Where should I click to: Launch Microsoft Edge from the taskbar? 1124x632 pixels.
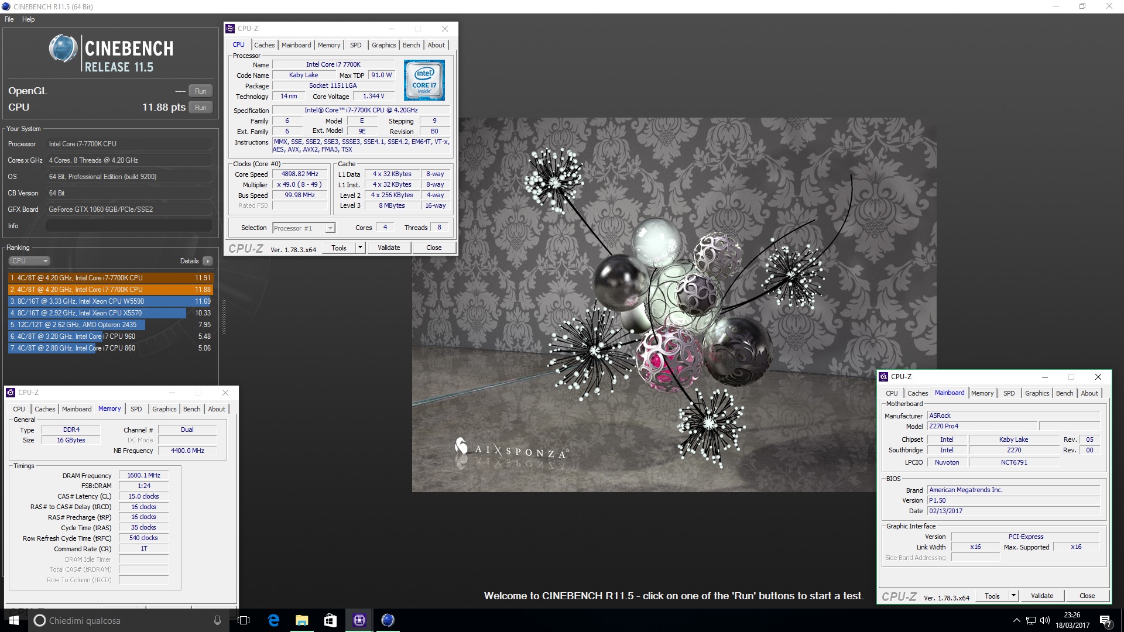pos(273,620)
